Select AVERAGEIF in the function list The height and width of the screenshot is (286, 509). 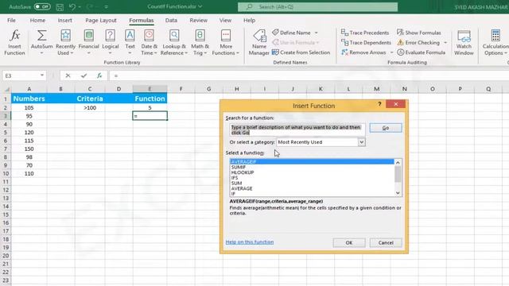(312, 161)
